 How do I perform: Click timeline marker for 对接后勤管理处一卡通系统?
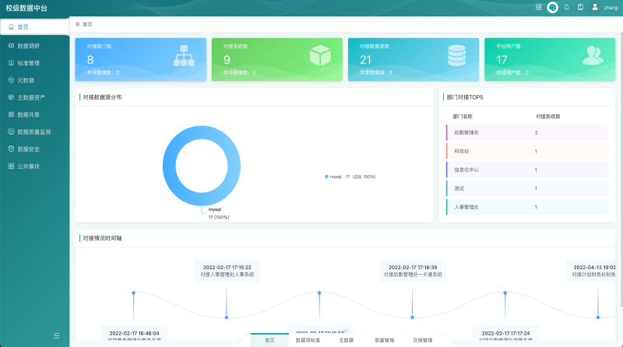tap(412, 317)
